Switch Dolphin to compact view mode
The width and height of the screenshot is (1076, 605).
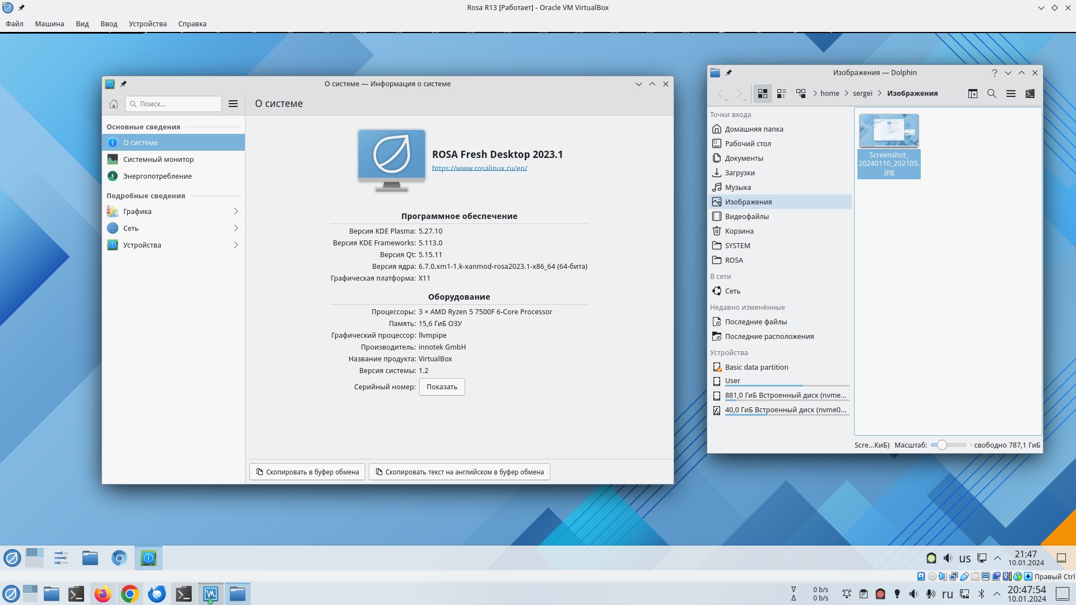[x=782, y=94]
